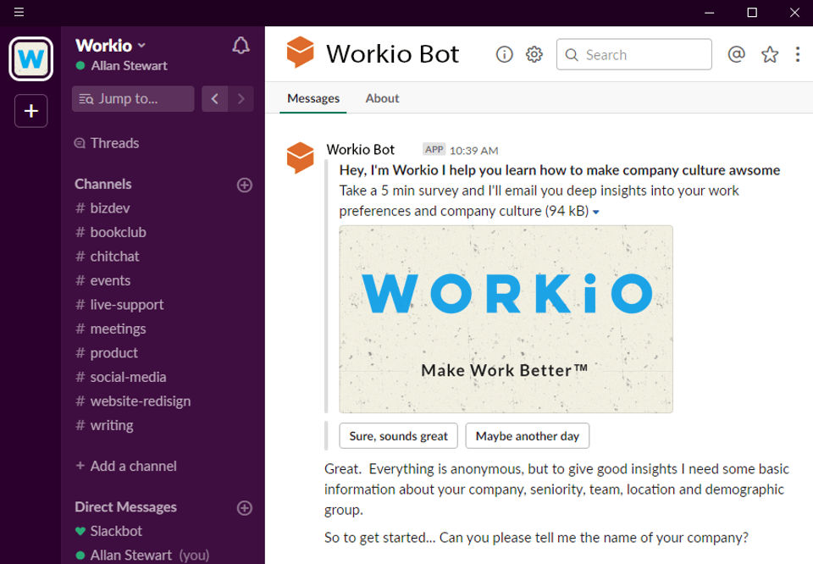
Task: Go forward in history with right arrow
Action: pyautogui.click(x=241, y=98)
